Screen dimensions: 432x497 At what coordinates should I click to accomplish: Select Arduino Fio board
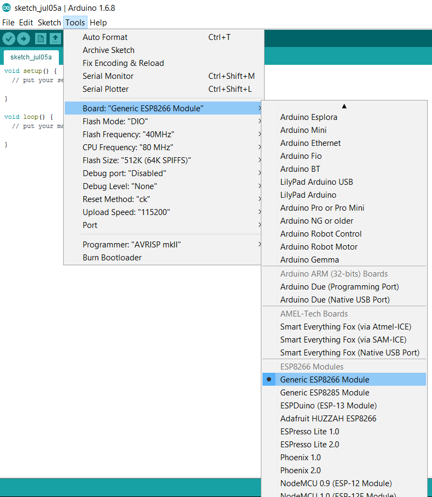click(x=344, y=156)
